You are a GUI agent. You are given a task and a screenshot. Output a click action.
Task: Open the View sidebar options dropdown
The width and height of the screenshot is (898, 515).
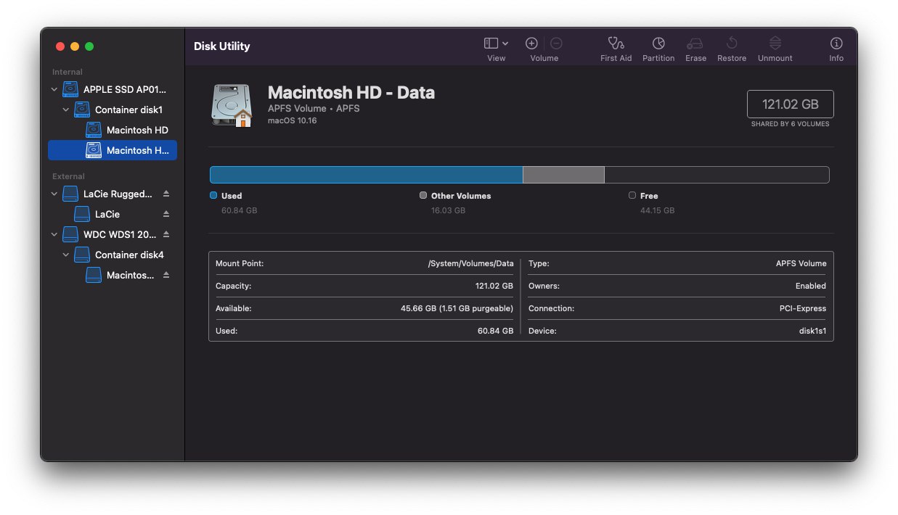click(x=497, y=44)
